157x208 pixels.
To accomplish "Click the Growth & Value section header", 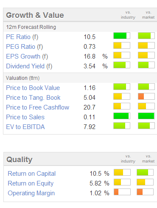I will (x=35, y=15).
